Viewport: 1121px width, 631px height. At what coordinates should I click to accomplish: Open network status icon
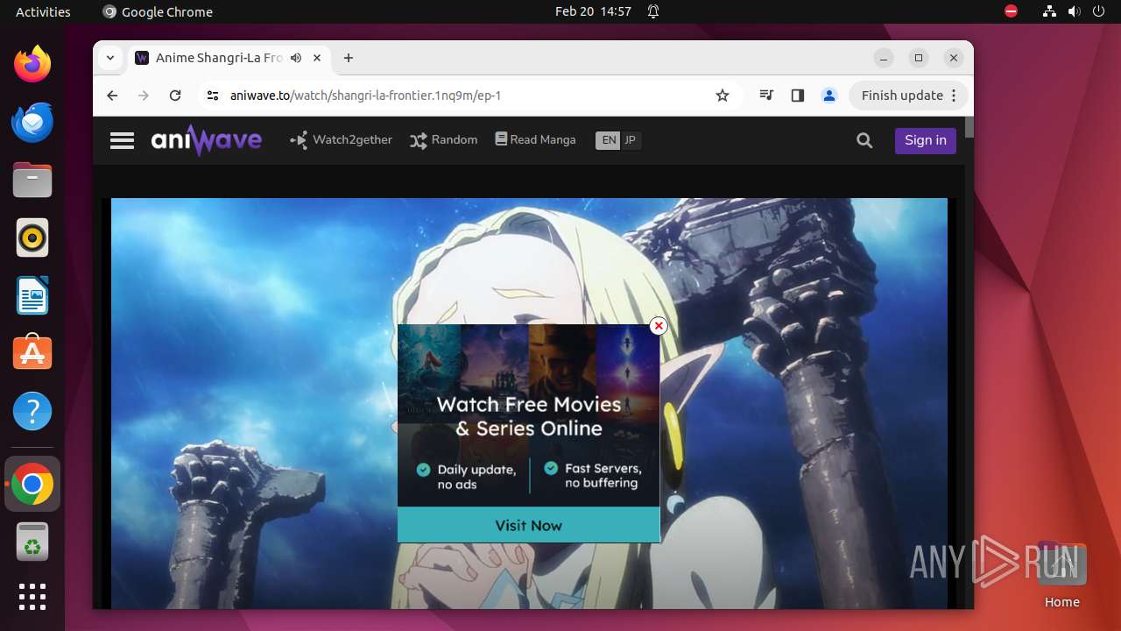(1049, 11)
